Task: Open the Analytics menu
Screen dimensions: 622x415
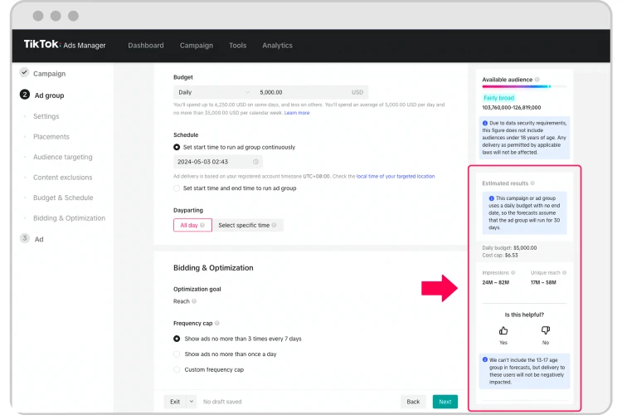Action: tap(277, 46)
